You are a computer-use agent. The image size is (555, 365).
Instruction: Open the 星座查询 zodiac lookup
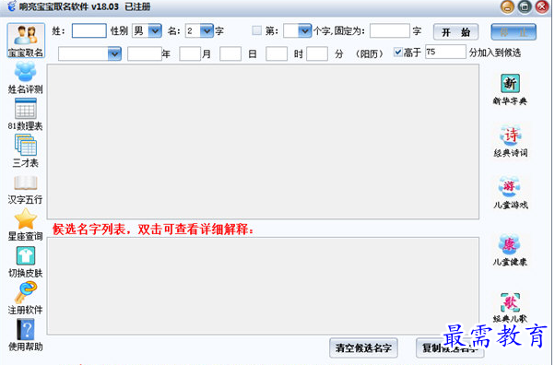(25, 225)
